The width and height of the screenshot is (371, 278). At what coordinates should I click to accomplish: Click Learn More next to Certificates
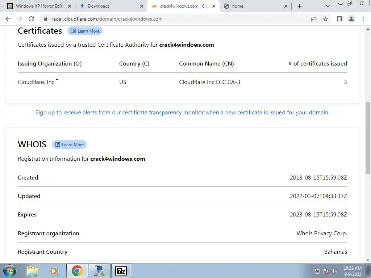pos(85,31)
